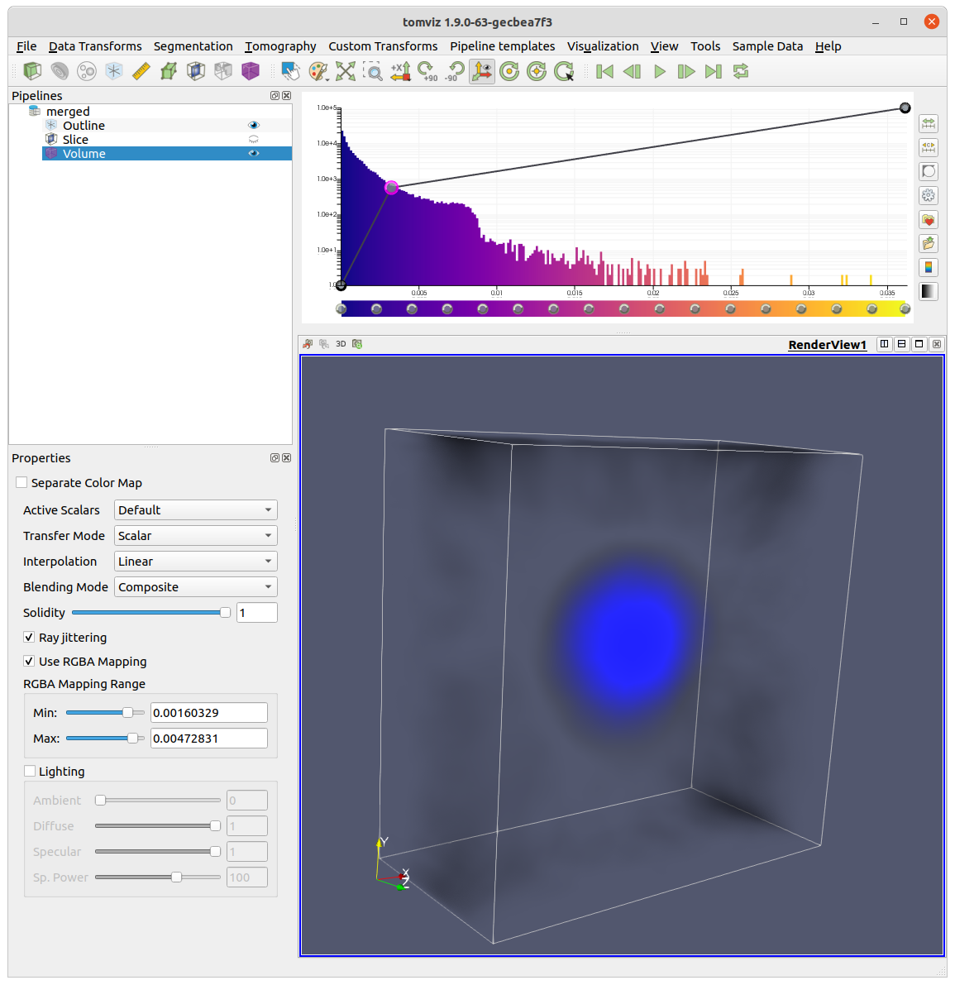
Task: Toggle Slice module visibility eye
Action: pyautogui.click(x=254, y=140)
